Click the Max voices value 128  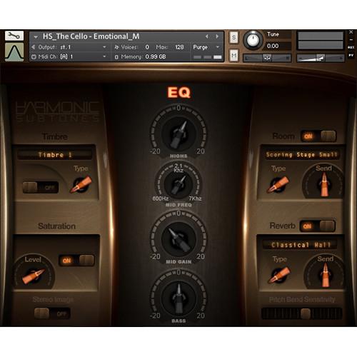point(179,47)
